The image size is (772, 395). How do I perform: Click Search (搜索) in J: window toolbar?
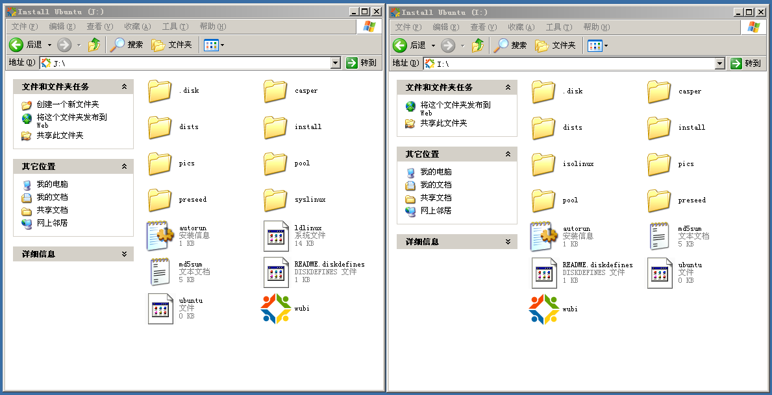127,45
